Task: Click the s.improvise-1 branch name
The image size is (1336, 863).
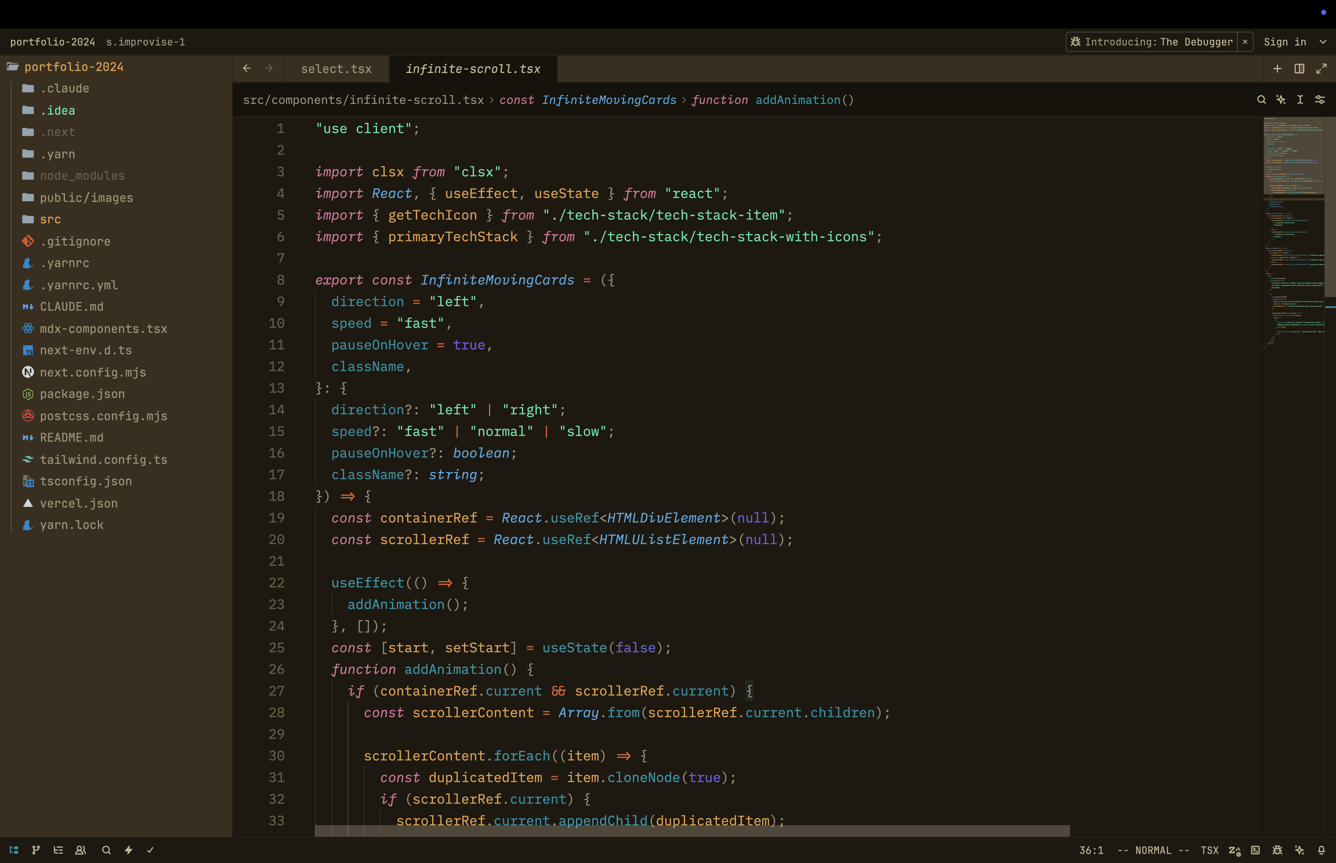Action: (146, 42)
